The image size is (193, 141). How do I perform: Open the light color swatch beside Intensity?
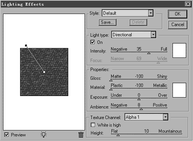click(179, 50)
